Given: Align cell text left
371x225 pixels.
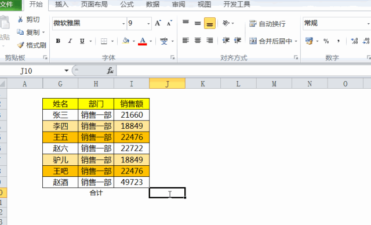Looking at the screenshot, I should tap(185, 41).
